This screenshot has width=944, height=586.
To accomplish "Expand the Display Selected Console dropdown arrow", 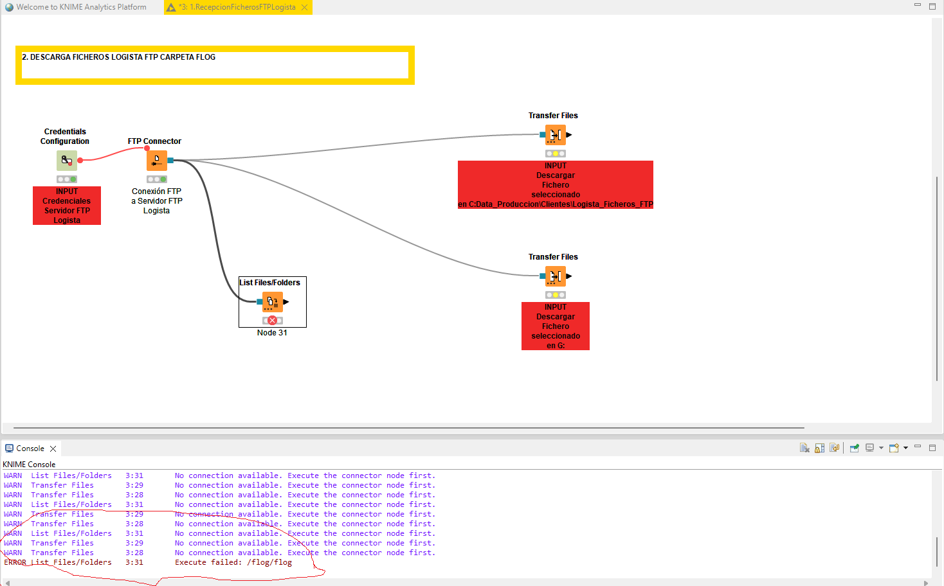I will pos(881,448).
